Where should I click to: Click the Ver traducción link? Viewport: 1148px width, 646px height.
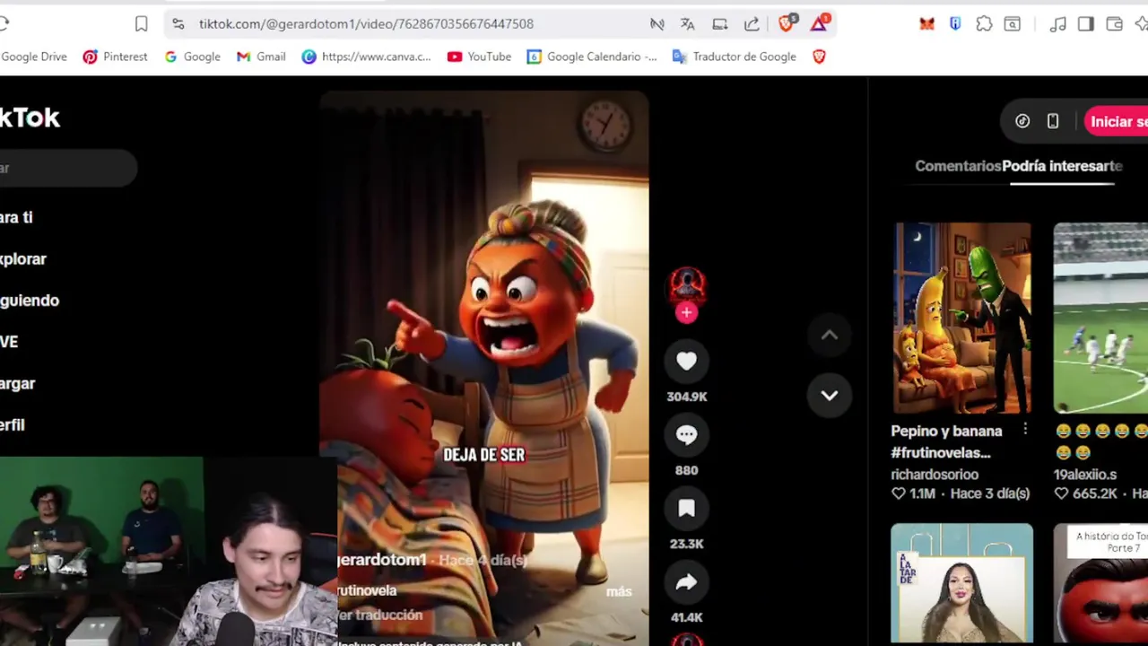(380, 615)
